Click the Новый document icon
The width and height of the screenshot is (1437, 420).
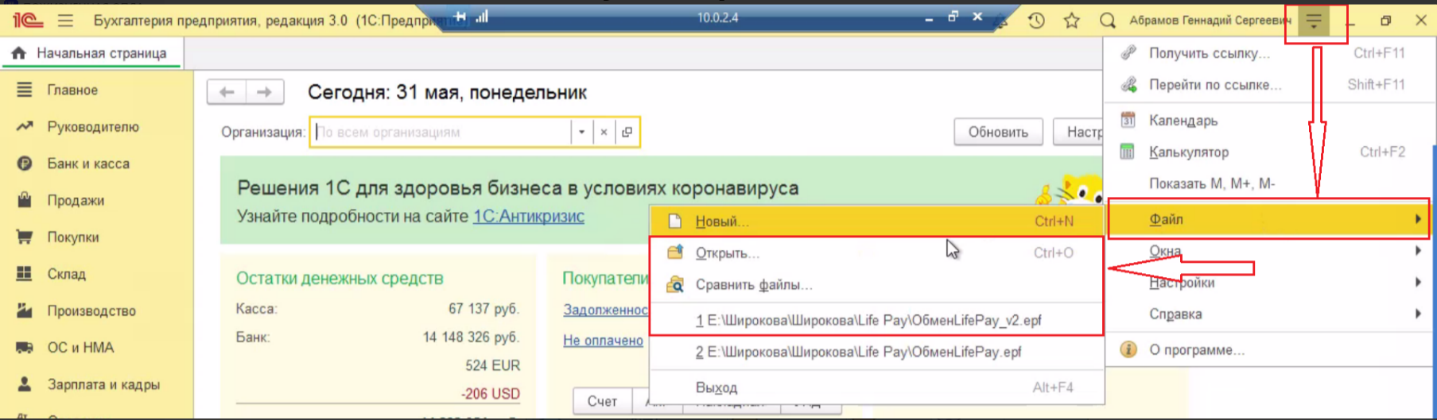[674, 222]
